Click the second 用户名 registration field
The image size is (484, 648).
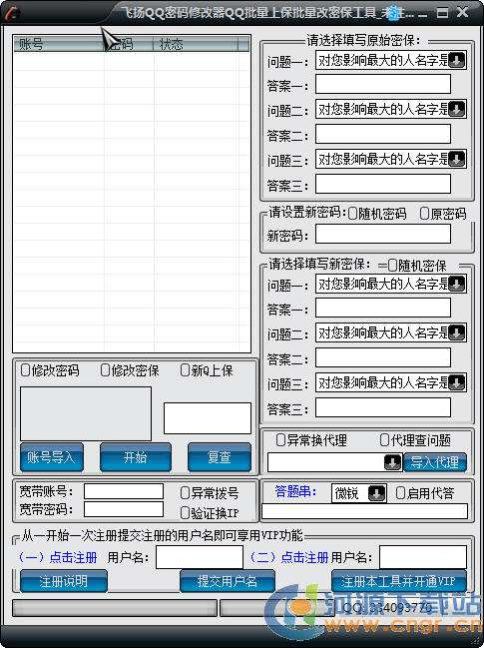coord(423,557)
